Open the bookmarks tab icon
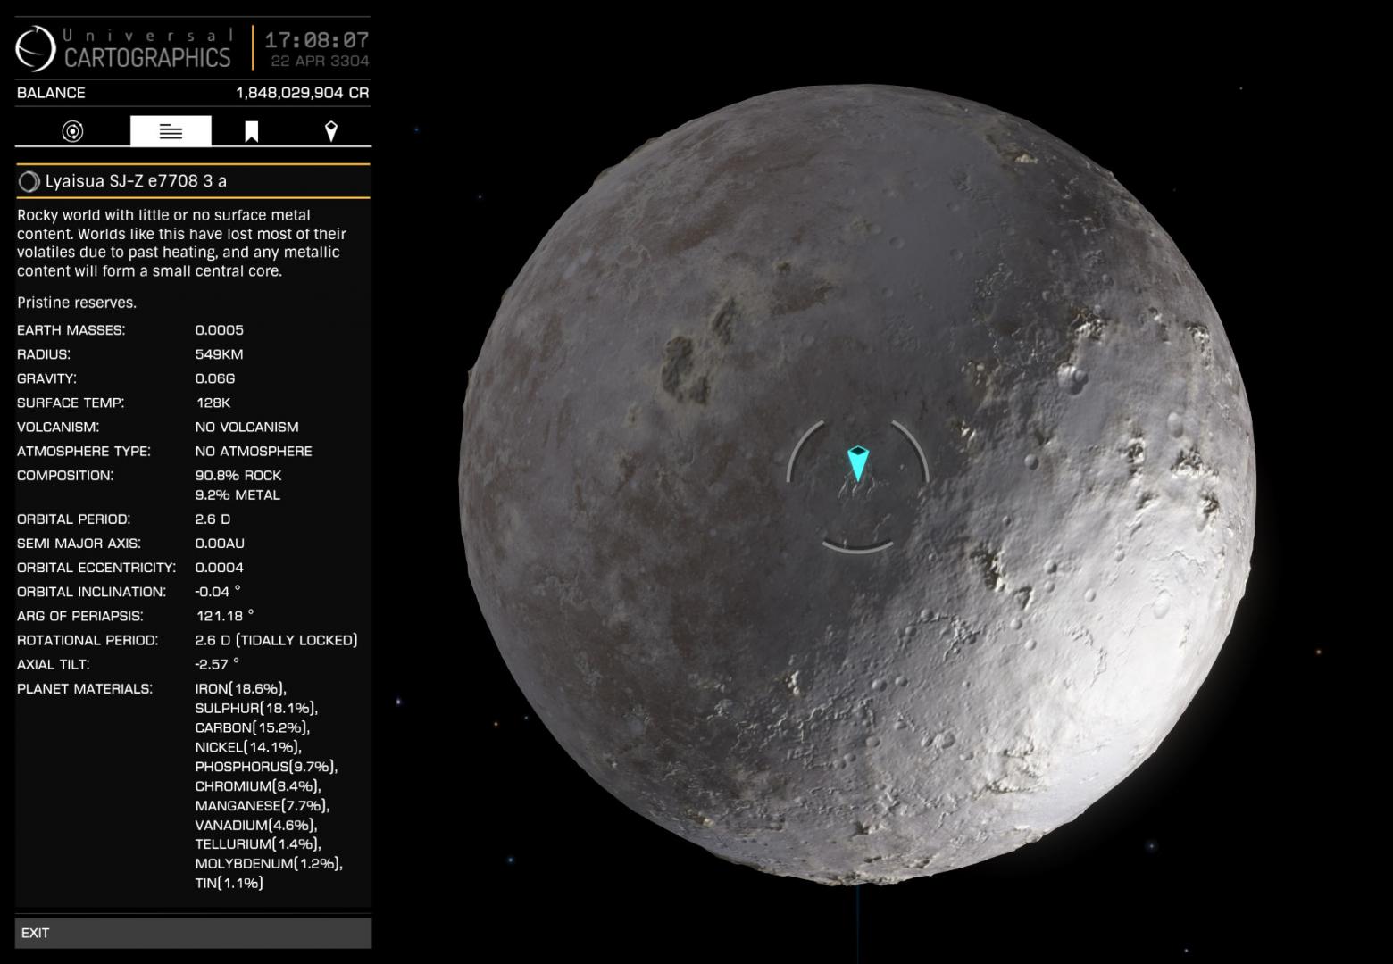Viewport: 1393px width, 964px height. coord(252,132)
